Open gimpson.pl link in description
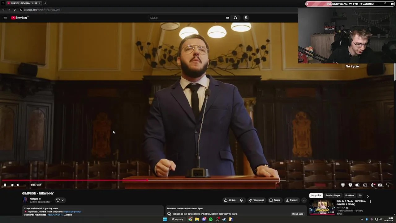The width and height of the screenshot is (396, 223). 72,212
